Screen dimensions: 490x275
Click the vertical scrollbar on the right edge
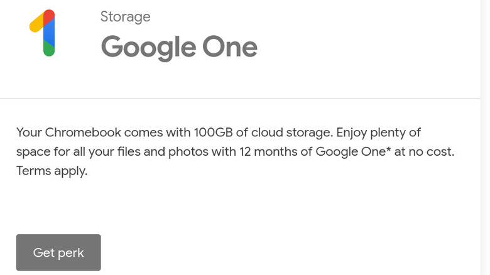point(485,137)
